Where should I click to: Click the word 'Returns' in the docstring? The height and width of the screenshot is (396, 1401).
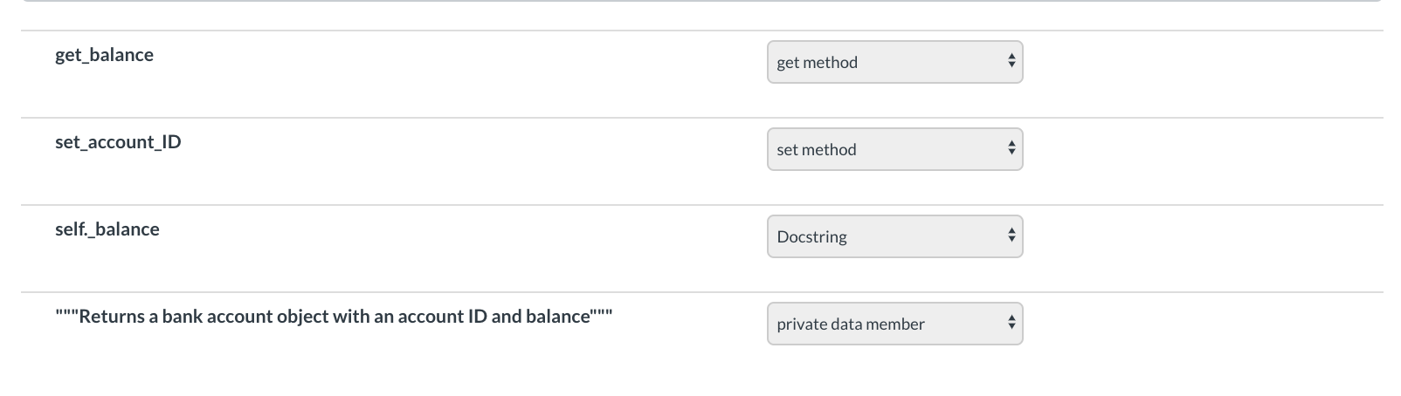112,317
